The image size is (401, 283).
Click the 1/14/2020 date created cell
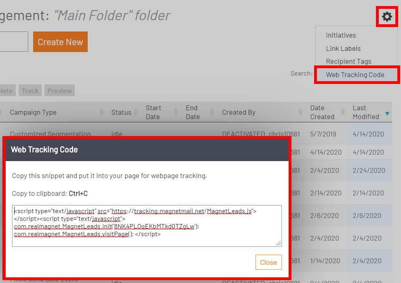tap(325, 261)
